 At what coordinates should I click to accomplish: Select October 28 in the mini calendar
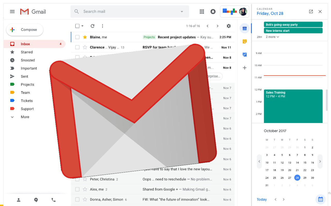point(297,178)
